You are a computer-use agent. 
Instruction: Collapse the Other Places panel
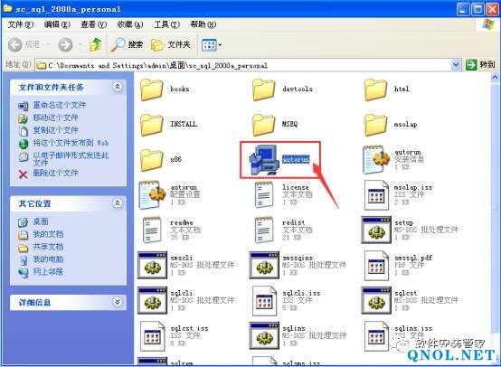pos(118,202)
